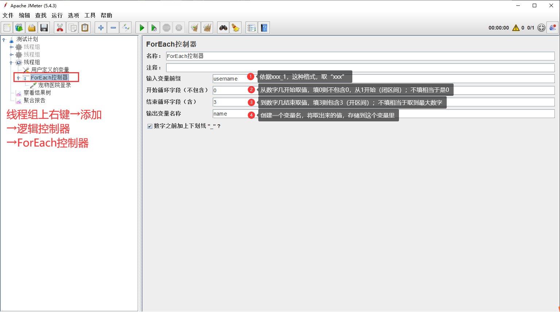This screenshot has height=312, width=560.
Task: Click the Save test plan icon
Action: 44,28
